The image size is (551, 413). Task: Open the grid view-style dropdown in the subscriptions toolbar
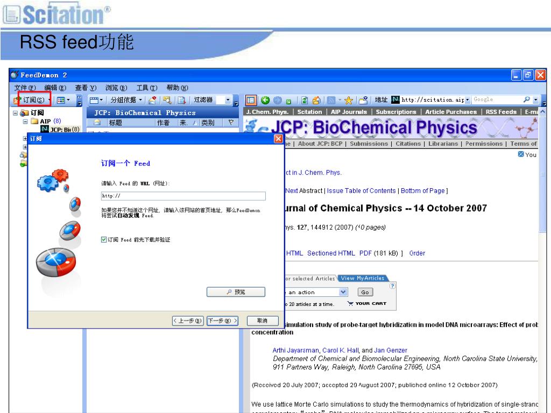coord(63,100)
